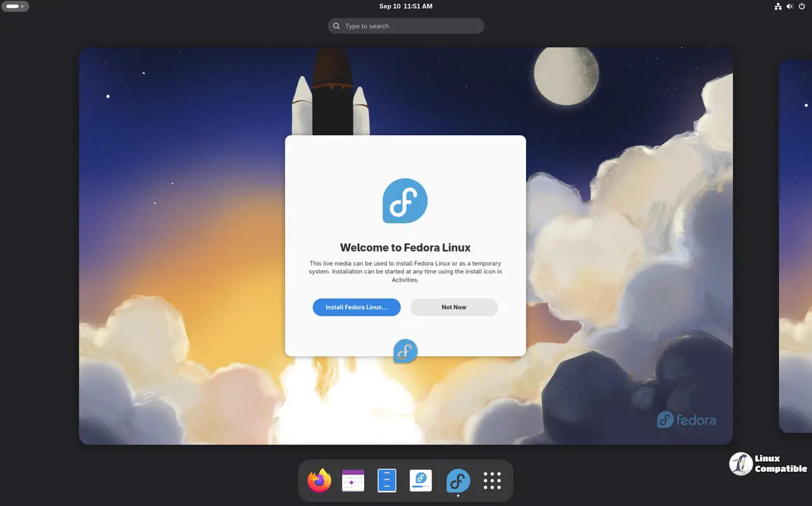Image resolution: width=812 pixels, height=506 pixels.
Task: Click the Fedora app badge overlapping the welcome window's bottom edge
Action: pos(405,351)
